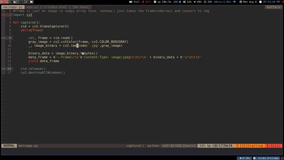Click the CPU temperature indicator 55°C
The image size is (284, 160).
[147, 2]
